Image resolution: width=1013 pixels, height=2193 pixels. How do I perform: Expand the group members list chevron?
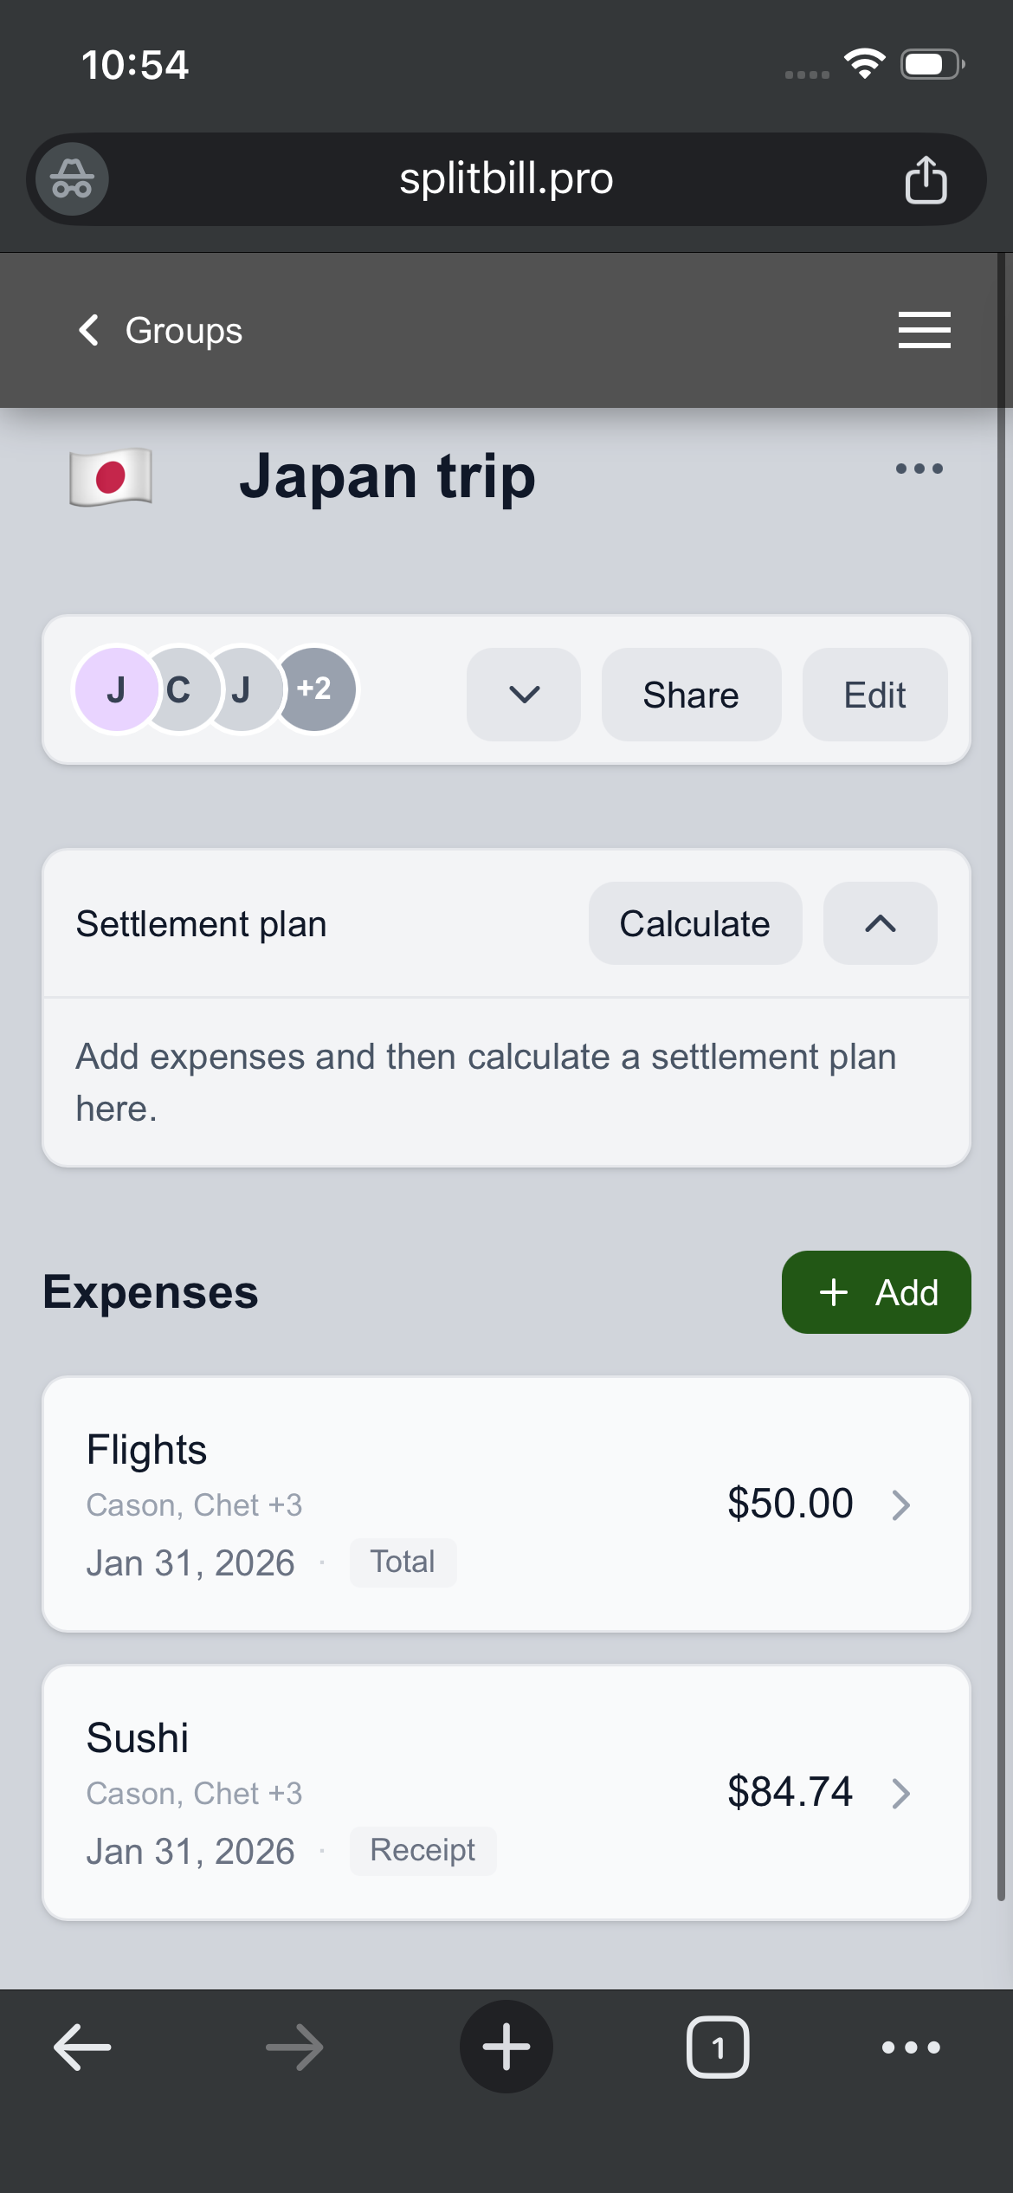[x=524, y=695]
